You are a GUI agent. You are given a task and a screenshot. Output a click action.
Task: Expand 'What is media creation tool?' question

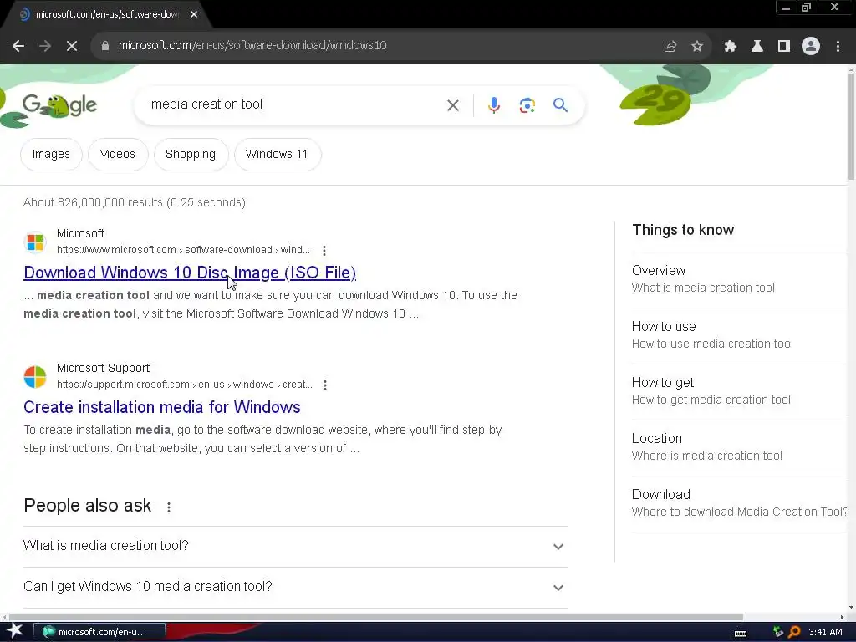pos(295,546)
